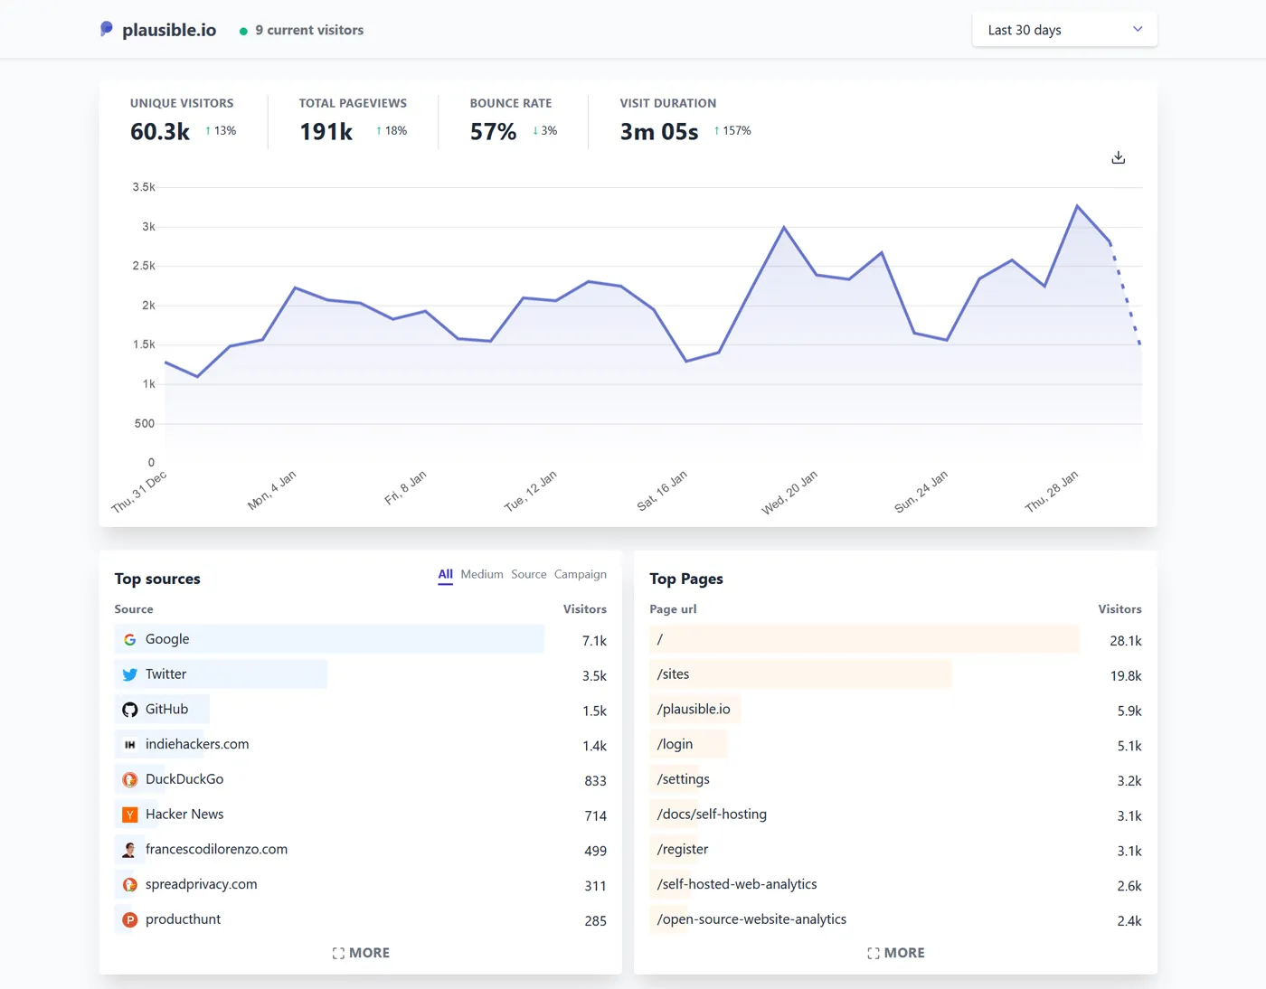Click the Google source icon
1266x989 pixels.
130,640
